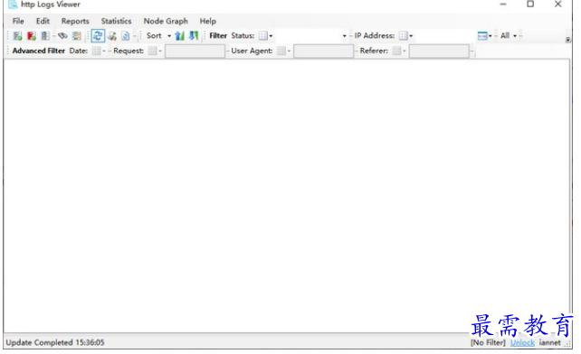This screenshot has width=581, height=354.
Task: Expand the Referer filter dropdown arrow
Action: click(x=405, y=51)
